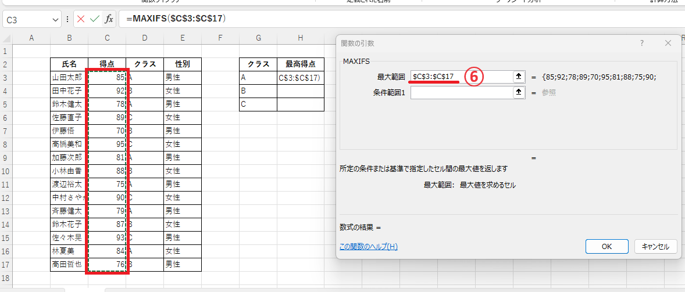The height and width of the screenshot is (292, 685).
Task: Select row 10 header
Action: [6, 171]
